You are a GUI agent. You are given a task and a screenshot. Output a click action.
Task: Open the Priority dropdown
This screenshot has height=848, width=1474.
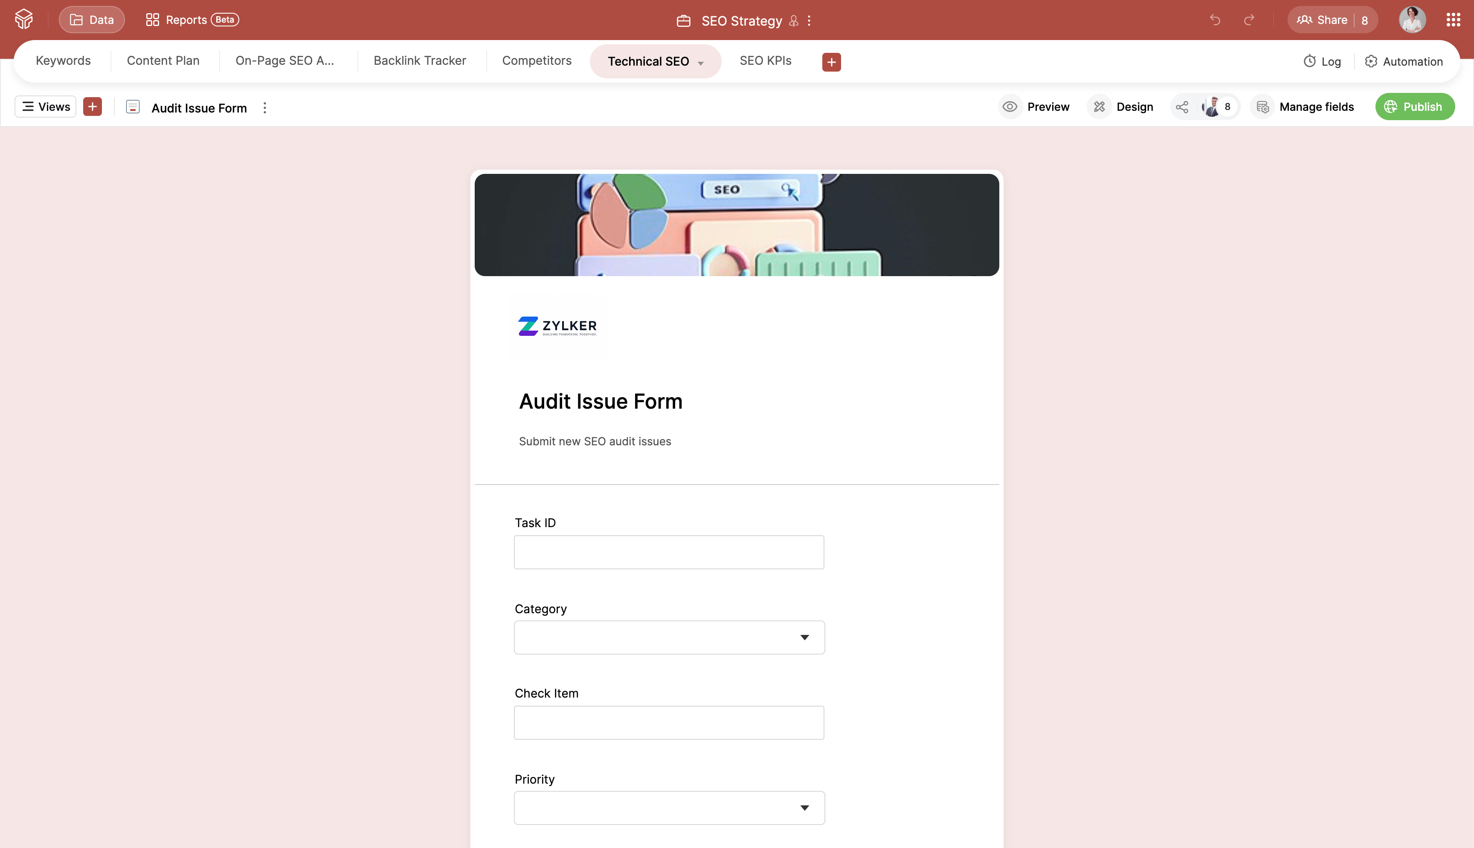pos(669,808)
